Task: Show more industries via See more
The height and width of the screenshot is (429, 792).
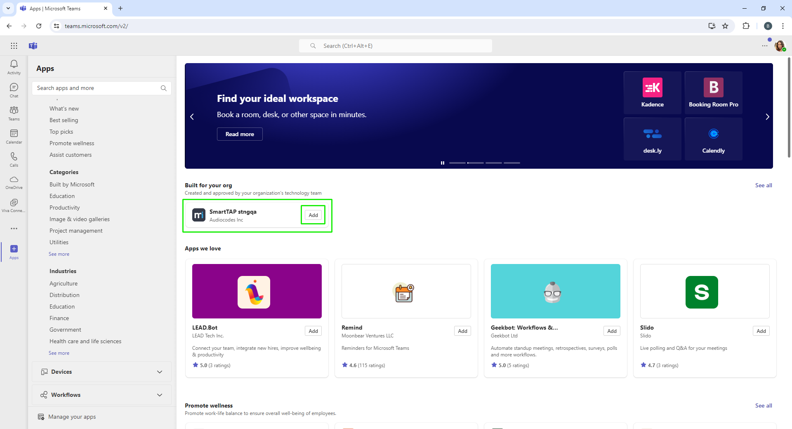Action: (59, 353)
